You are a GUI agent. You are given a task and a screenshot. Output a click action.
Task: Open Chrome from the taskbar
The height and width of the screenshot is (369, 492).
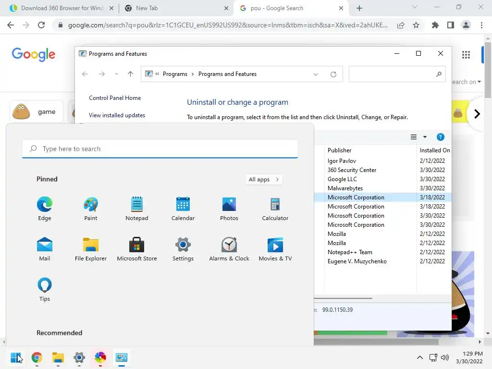coord(37,357)
